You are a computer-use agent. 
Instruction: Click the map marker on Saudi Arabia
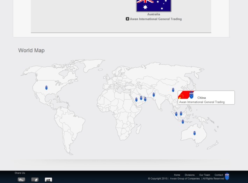(x=136, y=100)
